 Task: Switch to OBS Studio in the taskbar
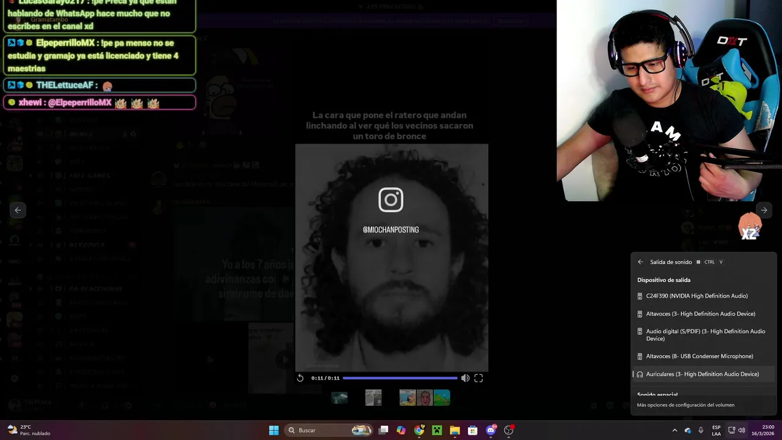pyautogui.click(x=508, y=430)
